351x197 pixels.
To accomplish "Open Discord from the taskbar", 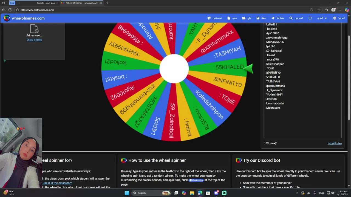I will (216, 193).
